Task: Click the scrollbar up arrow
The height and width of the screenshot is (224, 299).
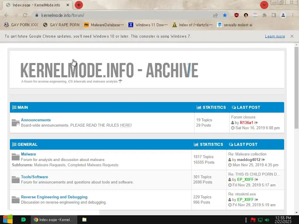Action: coord(296,45)
